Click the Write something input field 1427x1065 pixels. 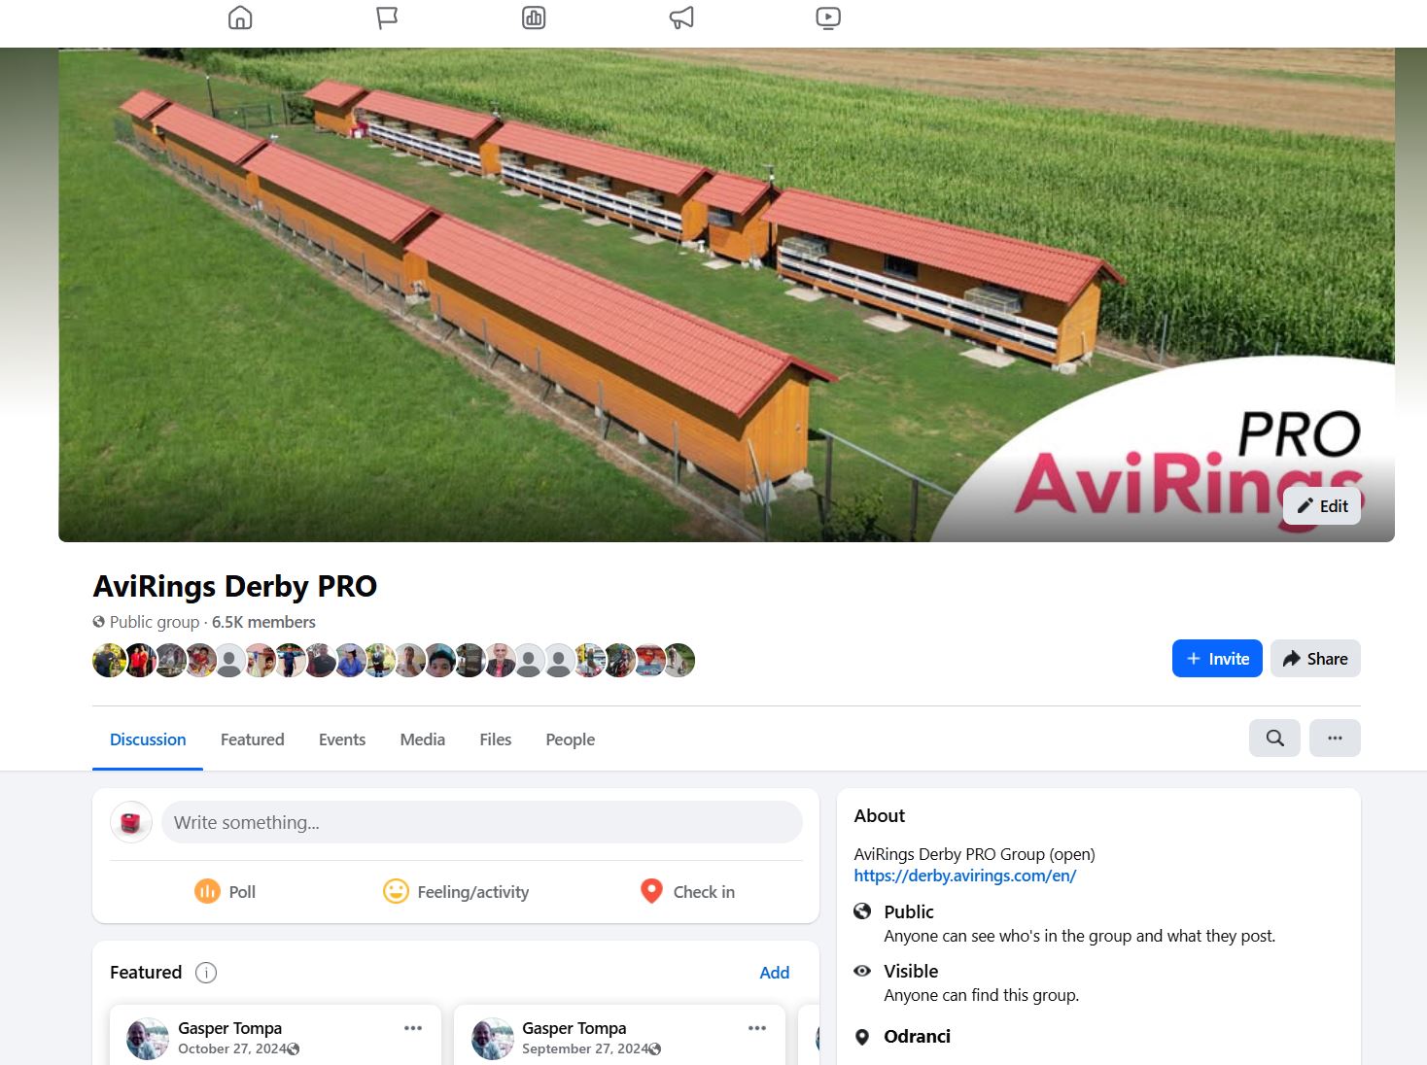click(x=482, y=822)
